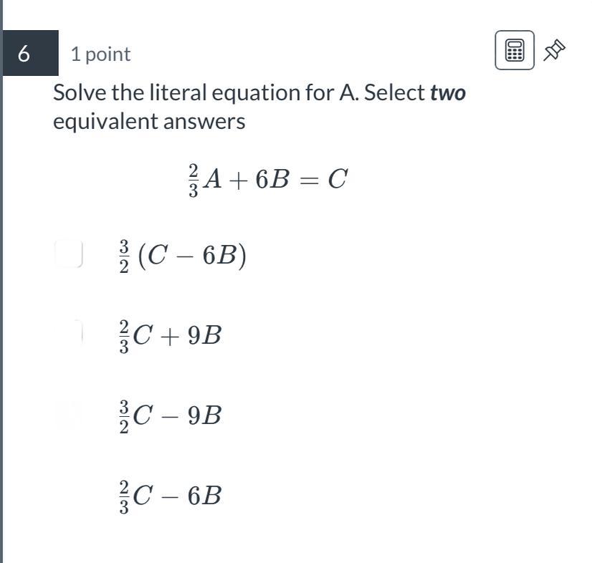Screen dimensions: 592x563
Task: Click the 2/3 fraction in the given equation
Action: 193,179
